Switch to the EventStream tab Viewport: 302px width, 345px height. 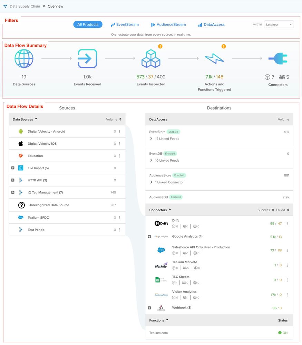125,25
